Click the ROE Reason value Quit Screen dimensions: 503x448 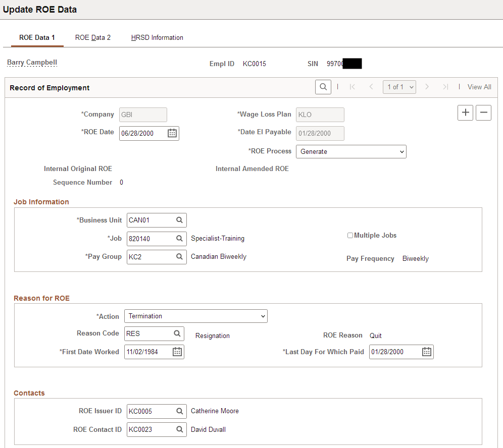pos(375,335)
